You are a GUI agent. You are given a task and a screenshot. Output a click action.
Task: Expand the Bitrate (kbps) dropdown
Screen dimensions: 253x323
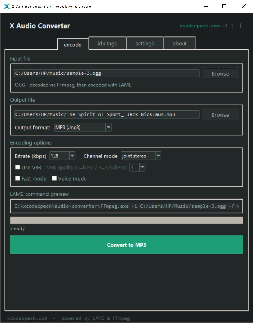coord(72,156)
